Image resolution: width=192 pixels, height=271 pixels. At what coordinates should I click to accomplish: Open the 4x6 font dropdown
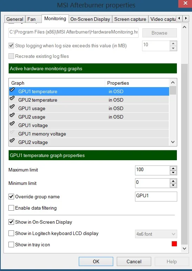pyautogui.click(x=156, y=234)
